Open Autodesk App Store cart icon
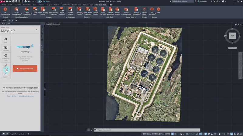The image size is (243, 136). (x=214, y=2)
